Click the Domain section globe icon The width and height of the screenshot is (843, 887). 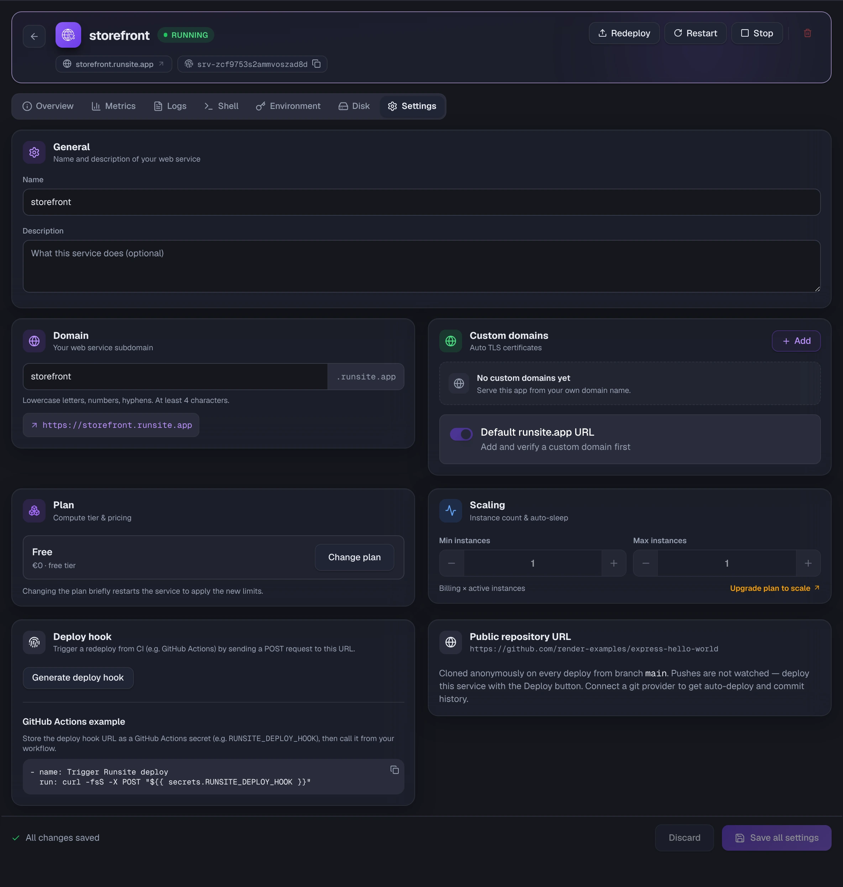point(34,341)
